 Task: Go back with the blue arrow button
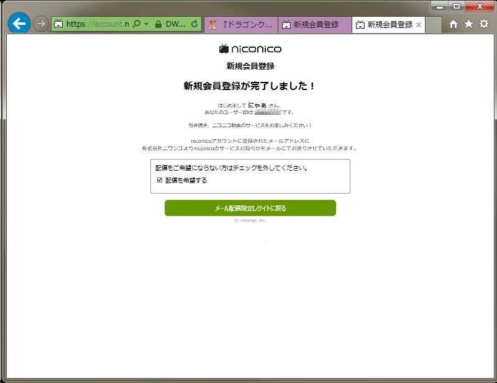coord(19,23)
